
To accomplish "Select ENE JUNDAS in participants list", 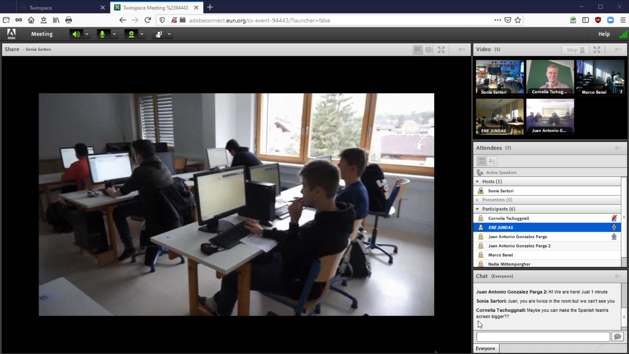I will 547,227.
